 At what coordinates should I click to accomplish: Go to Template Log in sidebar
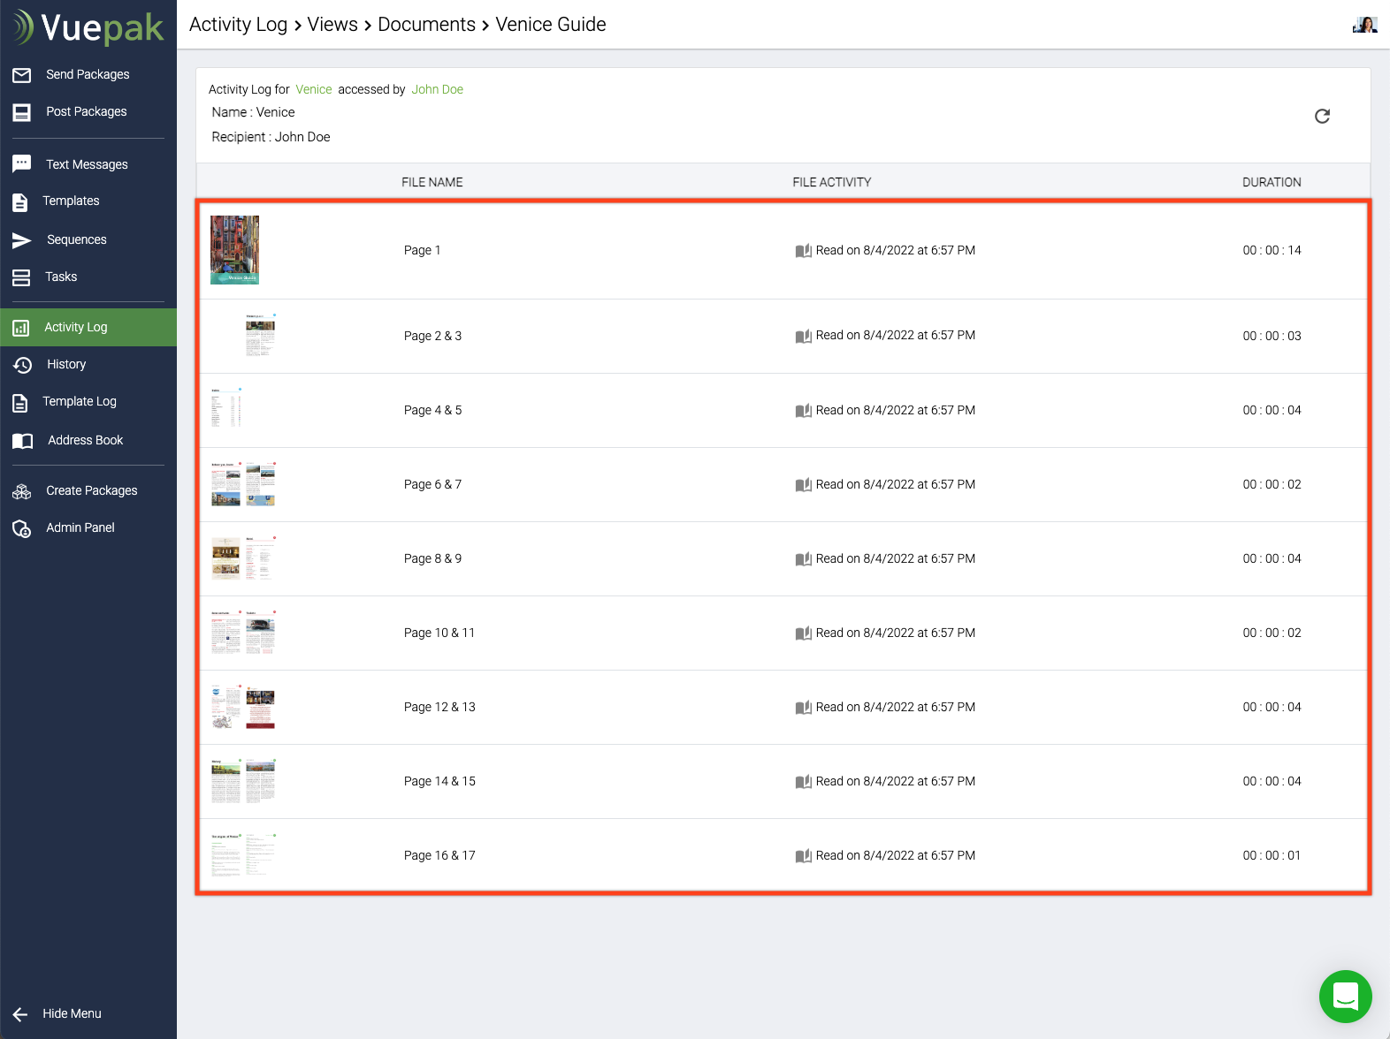tap(79, 402)
